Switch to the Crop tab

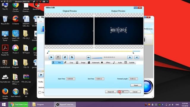[x=69, y=63]
